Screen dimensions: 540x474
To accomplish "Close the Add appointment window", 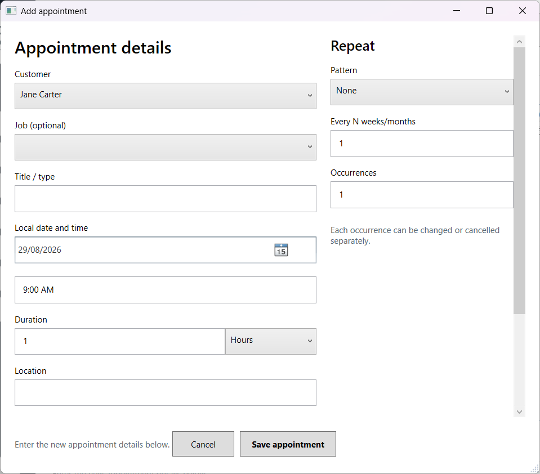I will point(522,11).
